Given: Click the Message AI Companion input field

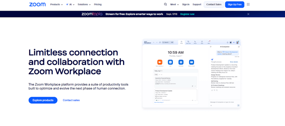Looking at the screenshot, I should click(223, 102).
